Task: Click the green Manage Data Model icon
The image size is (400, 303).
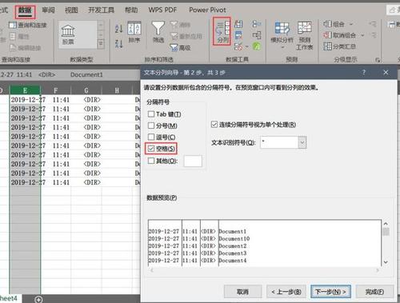Action: tap(257, 46)
